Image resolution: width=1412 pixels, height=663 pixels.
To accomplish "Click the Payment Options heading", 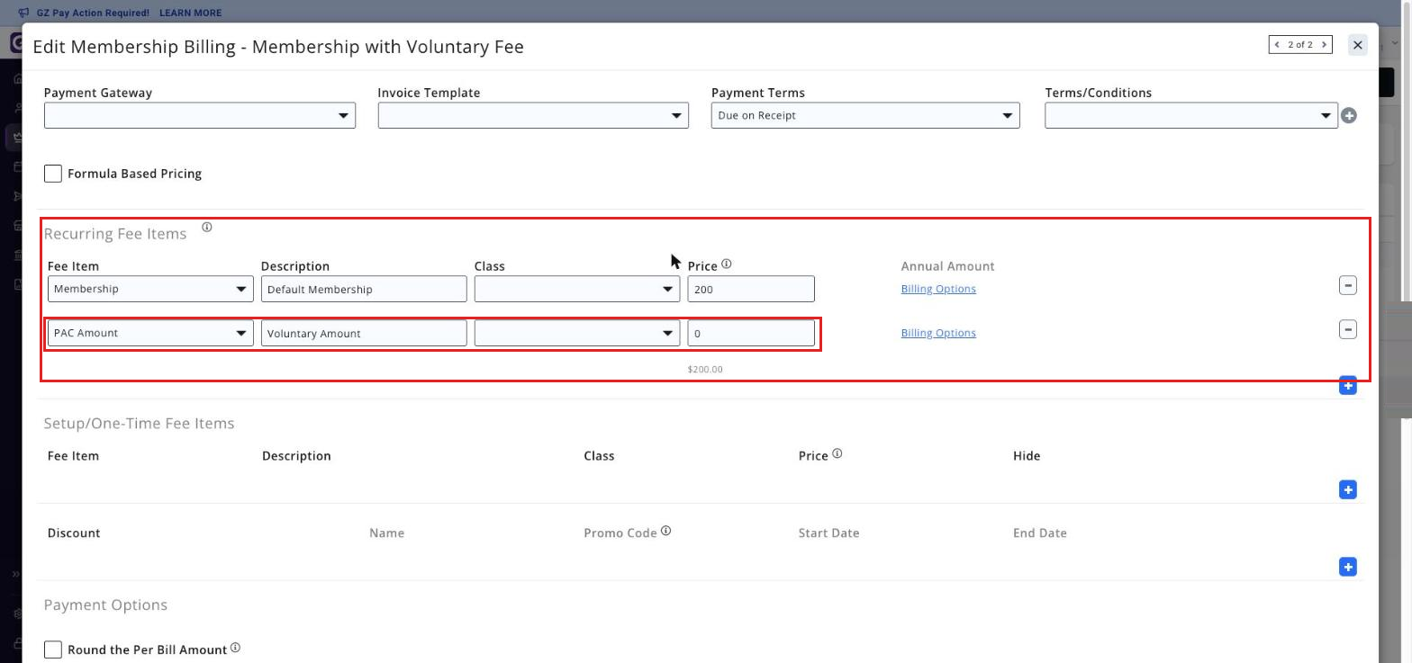I will [106, 605].
